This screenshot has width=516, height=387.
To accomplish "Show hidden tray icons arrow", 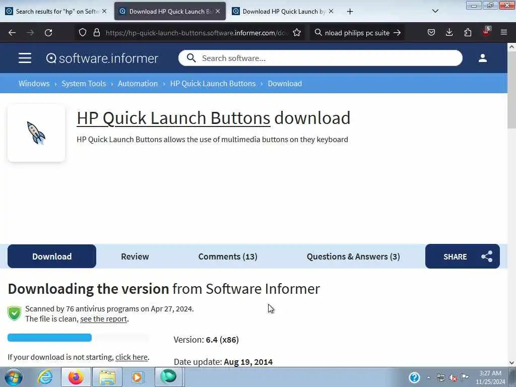I will (428, 378).
